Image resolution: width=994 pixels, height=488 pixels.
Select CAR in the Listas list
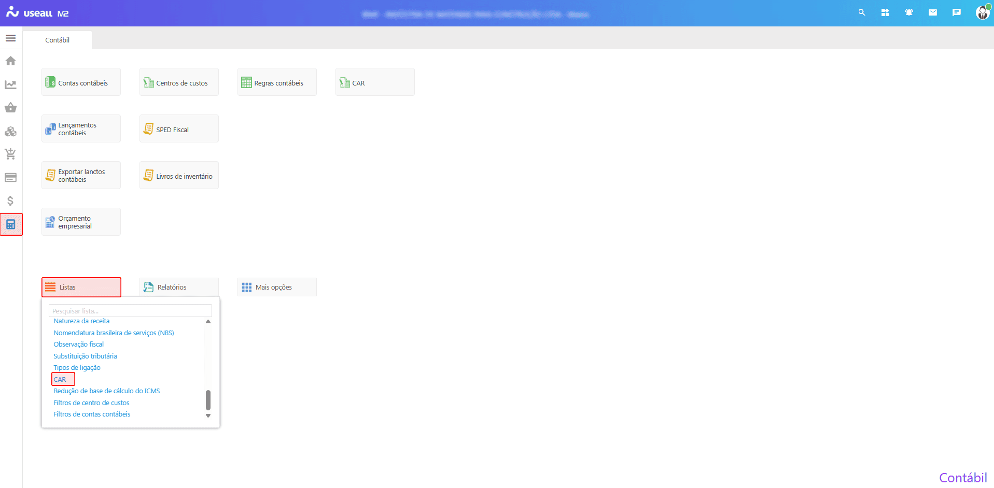click(x=60, y=379)
